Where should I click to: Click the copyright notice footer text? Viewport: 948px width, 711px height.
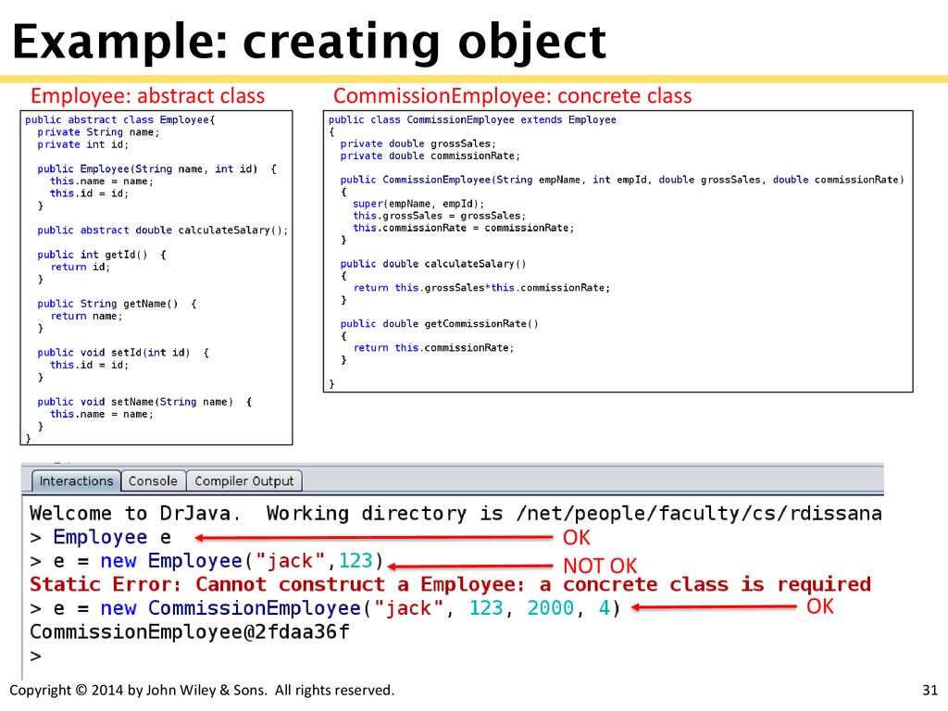[202, 691]
